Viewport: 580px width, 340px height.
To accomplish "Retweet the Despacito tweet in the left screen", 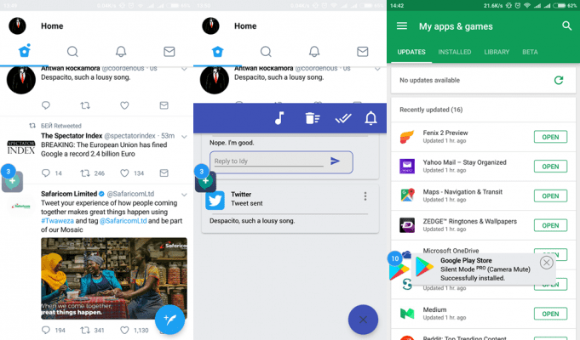I will coord(85,105).
